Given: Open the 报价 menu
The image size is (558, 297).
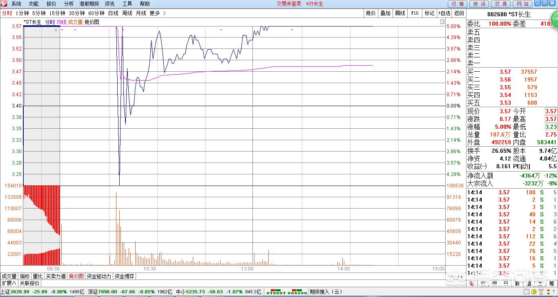Looking at the screenshot, I should click(51, 4).
